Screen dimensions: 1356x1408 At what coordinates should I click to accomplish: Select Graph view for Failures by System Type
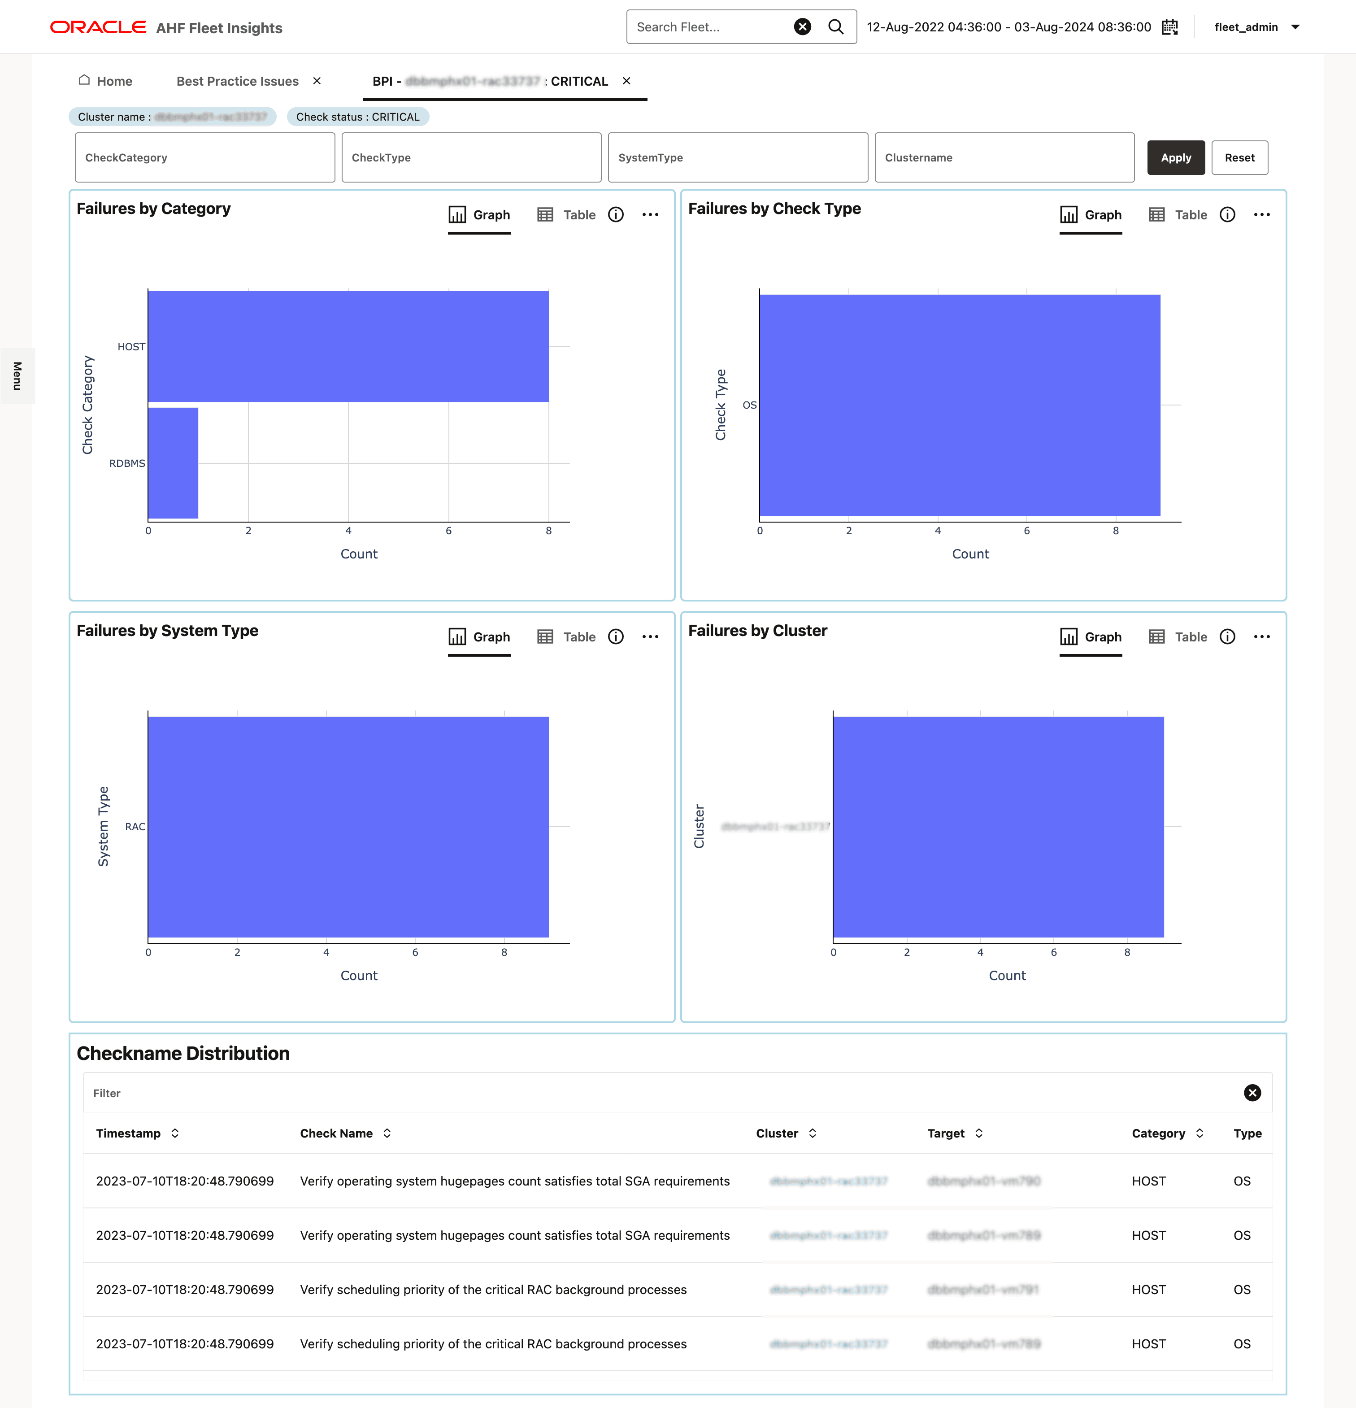click(x=479, y=636)
